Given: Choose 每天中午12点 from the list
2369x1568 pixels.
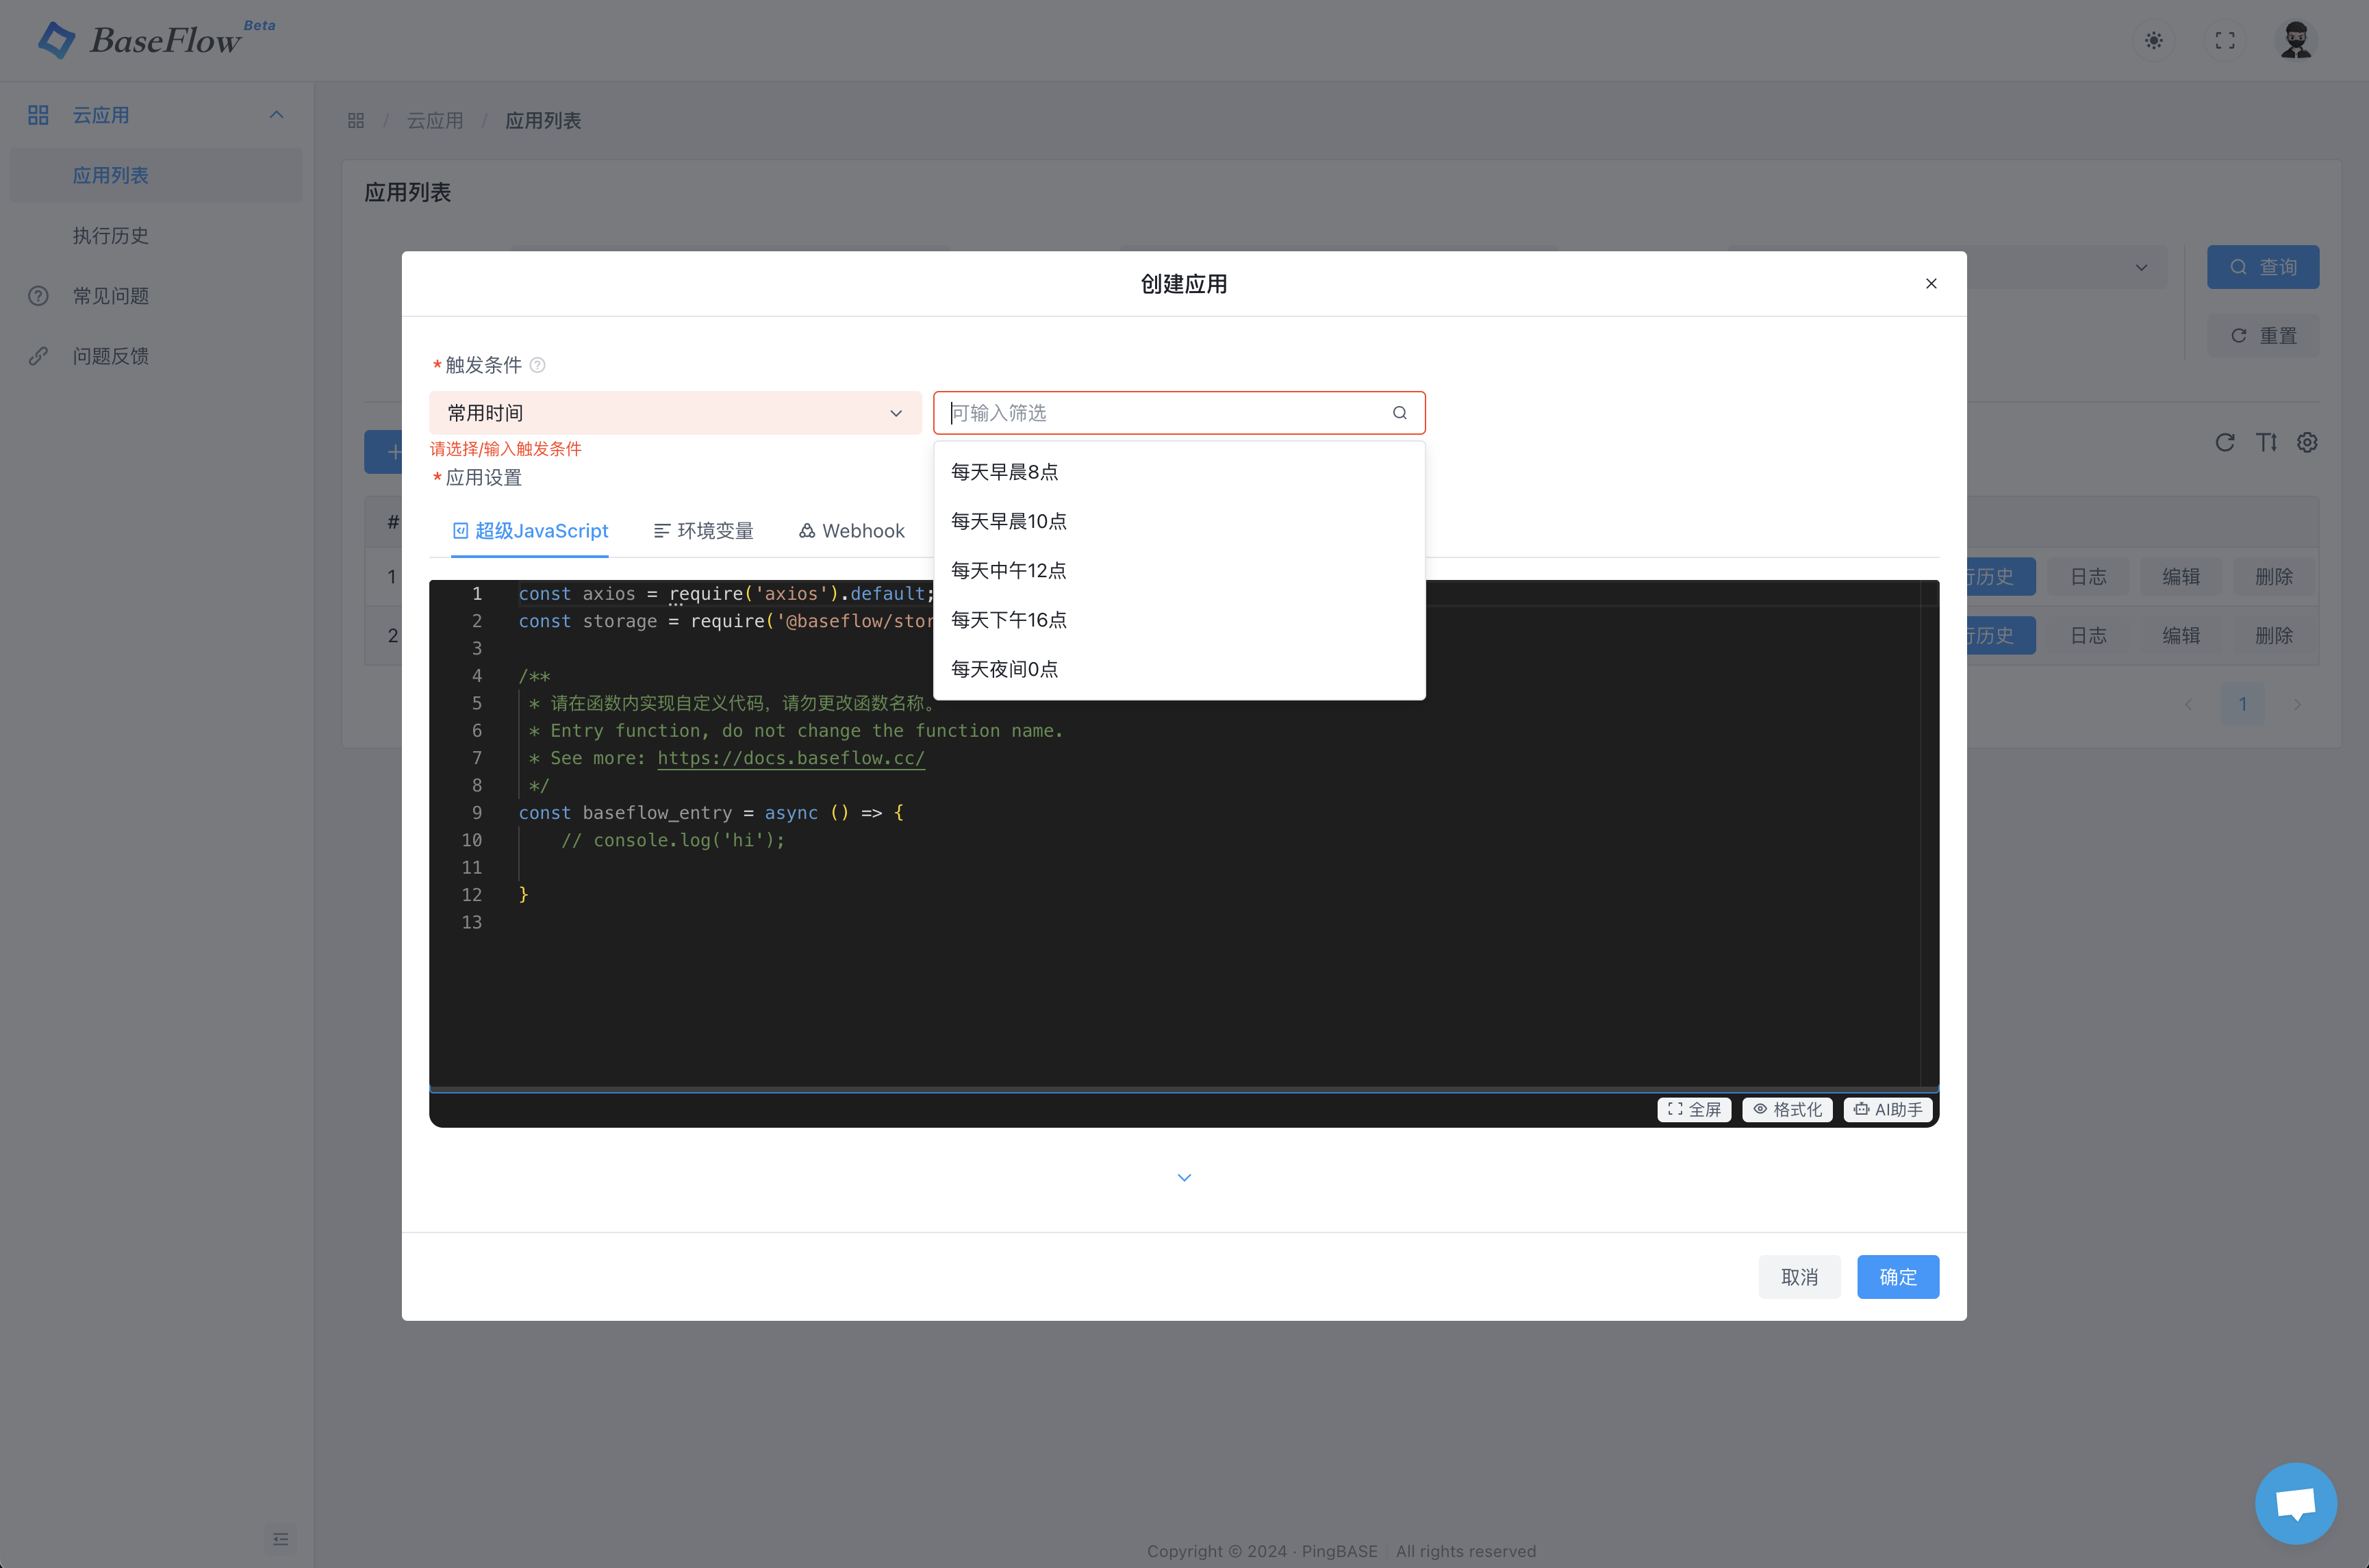Looking at the screenshot, I should tap(1179, 570).
